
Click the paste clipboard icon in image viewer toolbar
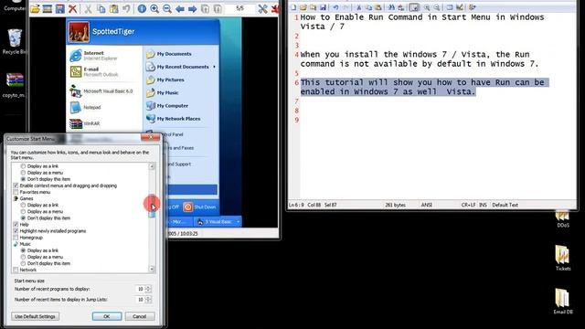point(113,8)
